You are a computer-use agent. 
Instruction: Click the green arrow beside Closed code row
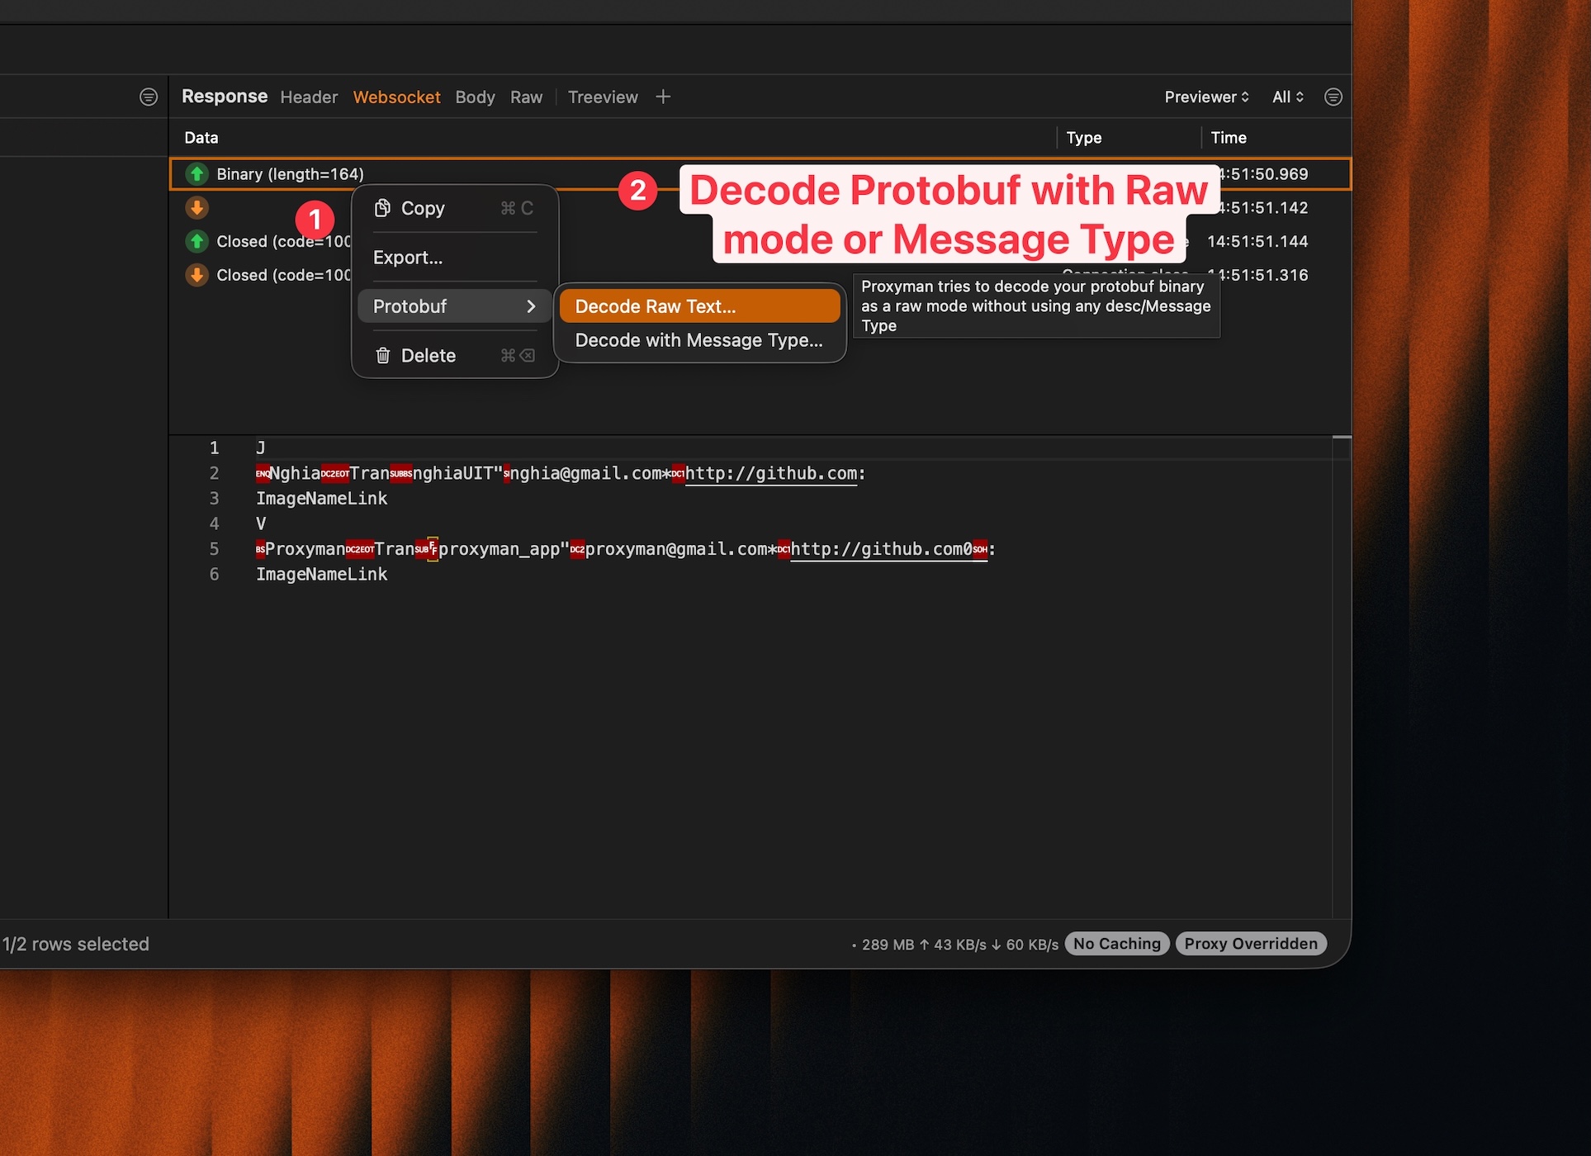[x=197, y=241]
